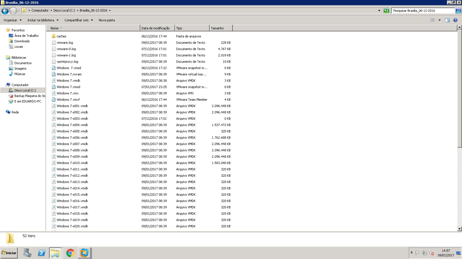This screenshot has width=462, height=259.
Task: Open the view options dropdown arrow
Action: click(x=439, y=20)
